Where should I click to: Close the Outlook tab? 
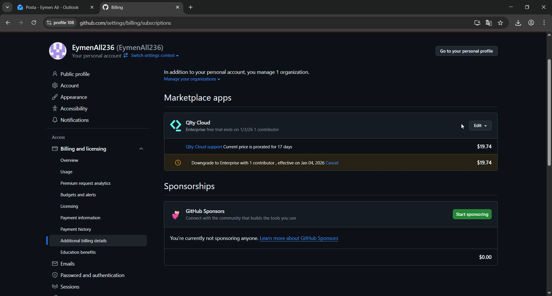coord(92,7)
